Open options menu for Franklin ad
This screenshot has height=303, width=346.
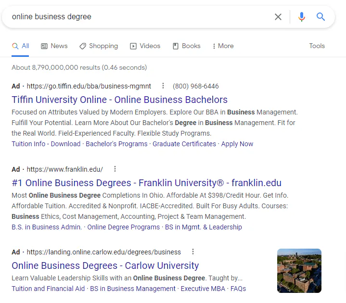115,169
